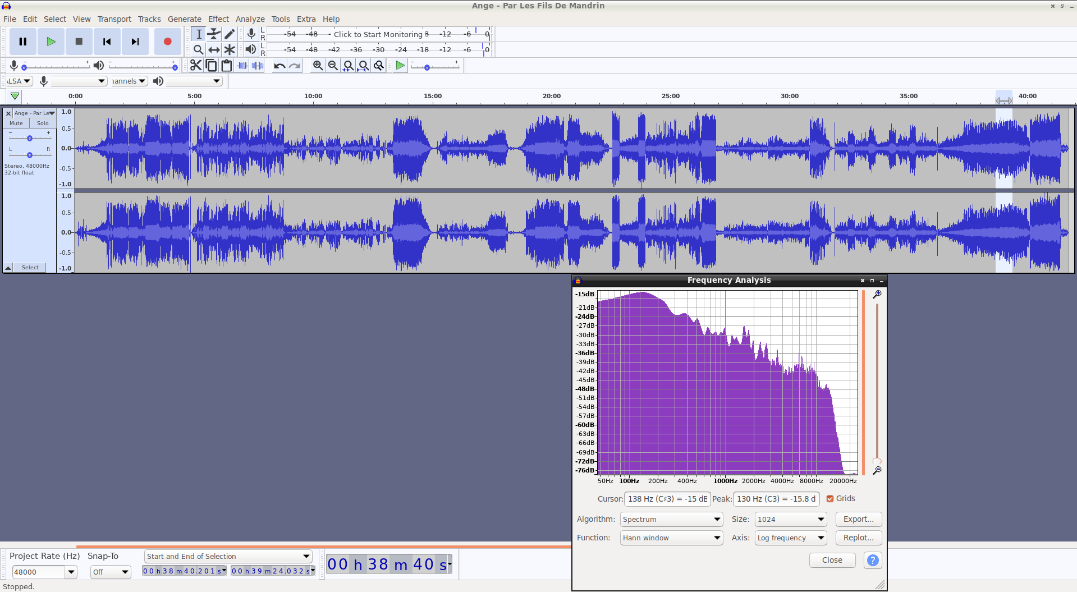Image resolution: width=1077 pixels, height=592 pixels.
Task: Start playback with the Play button
Action: click(x=51, y=42)
